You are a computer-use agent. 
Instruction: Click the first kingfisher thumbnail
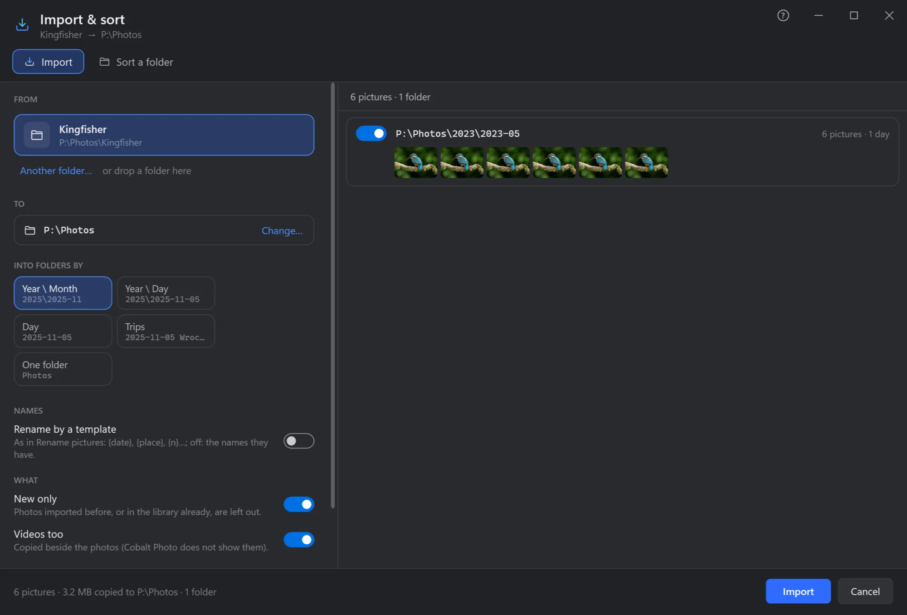coord(416,162)
